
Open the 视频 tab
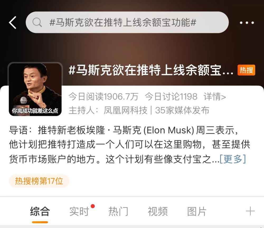(158, 211)
